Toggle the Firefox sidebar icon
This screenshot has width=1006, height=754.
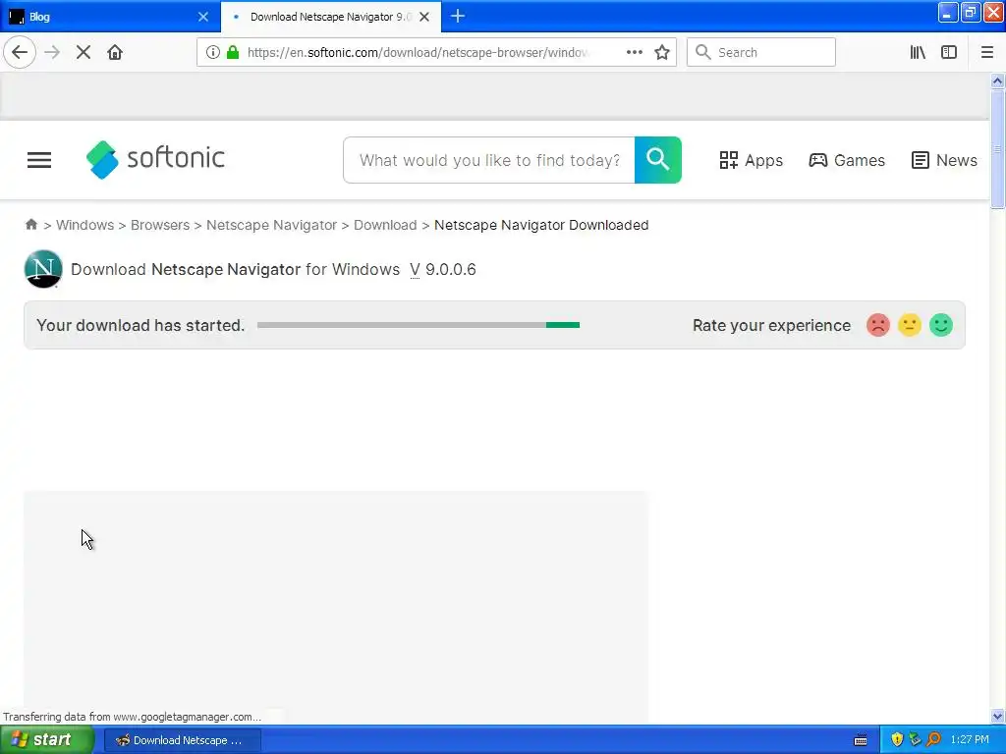tap(949, 53)
